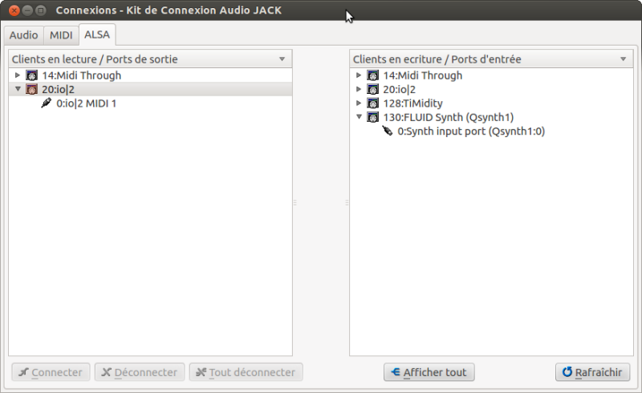The height and width of the screenshot is (393, 642).
Task: Select 14:Midi Through label in input list
Action: (x=423, y=75)
